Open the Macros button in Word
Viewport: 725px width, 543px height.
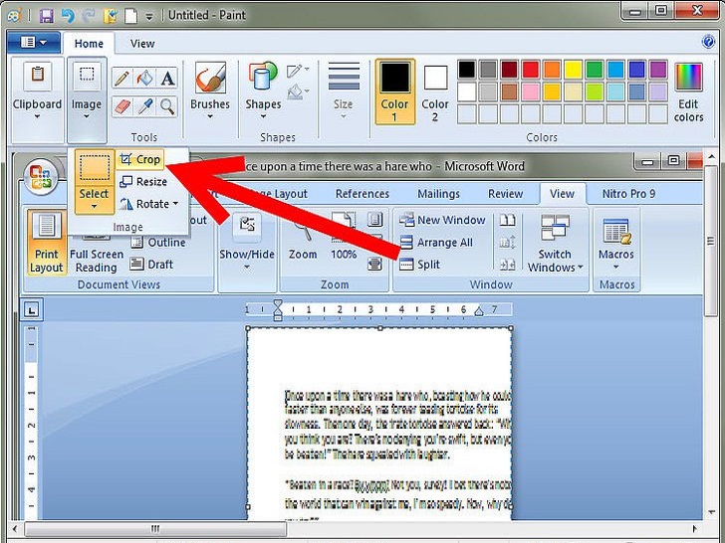coord(616,245)
